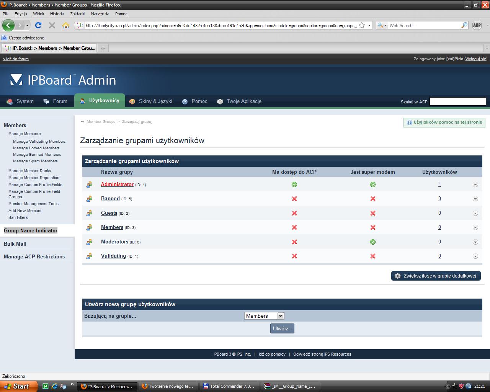
Task: Click the Moderators group icon
Action: 89,242
